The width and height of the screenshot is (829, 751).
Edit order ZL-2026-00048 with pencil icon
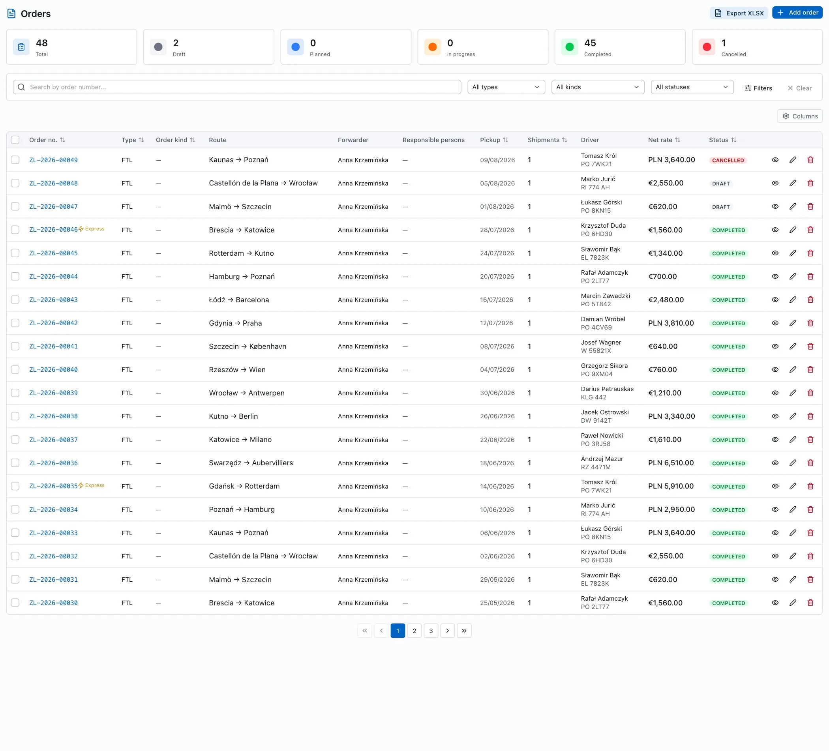click(x=792, y=184)
